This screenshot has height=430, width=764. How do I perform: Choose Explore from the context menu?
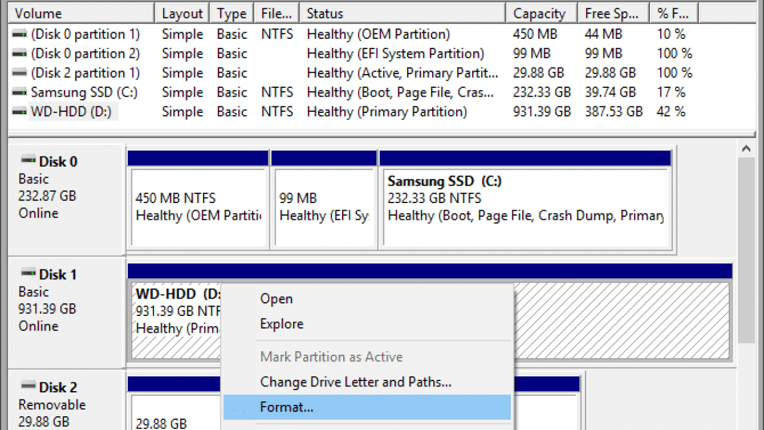[x=366, y=324]
